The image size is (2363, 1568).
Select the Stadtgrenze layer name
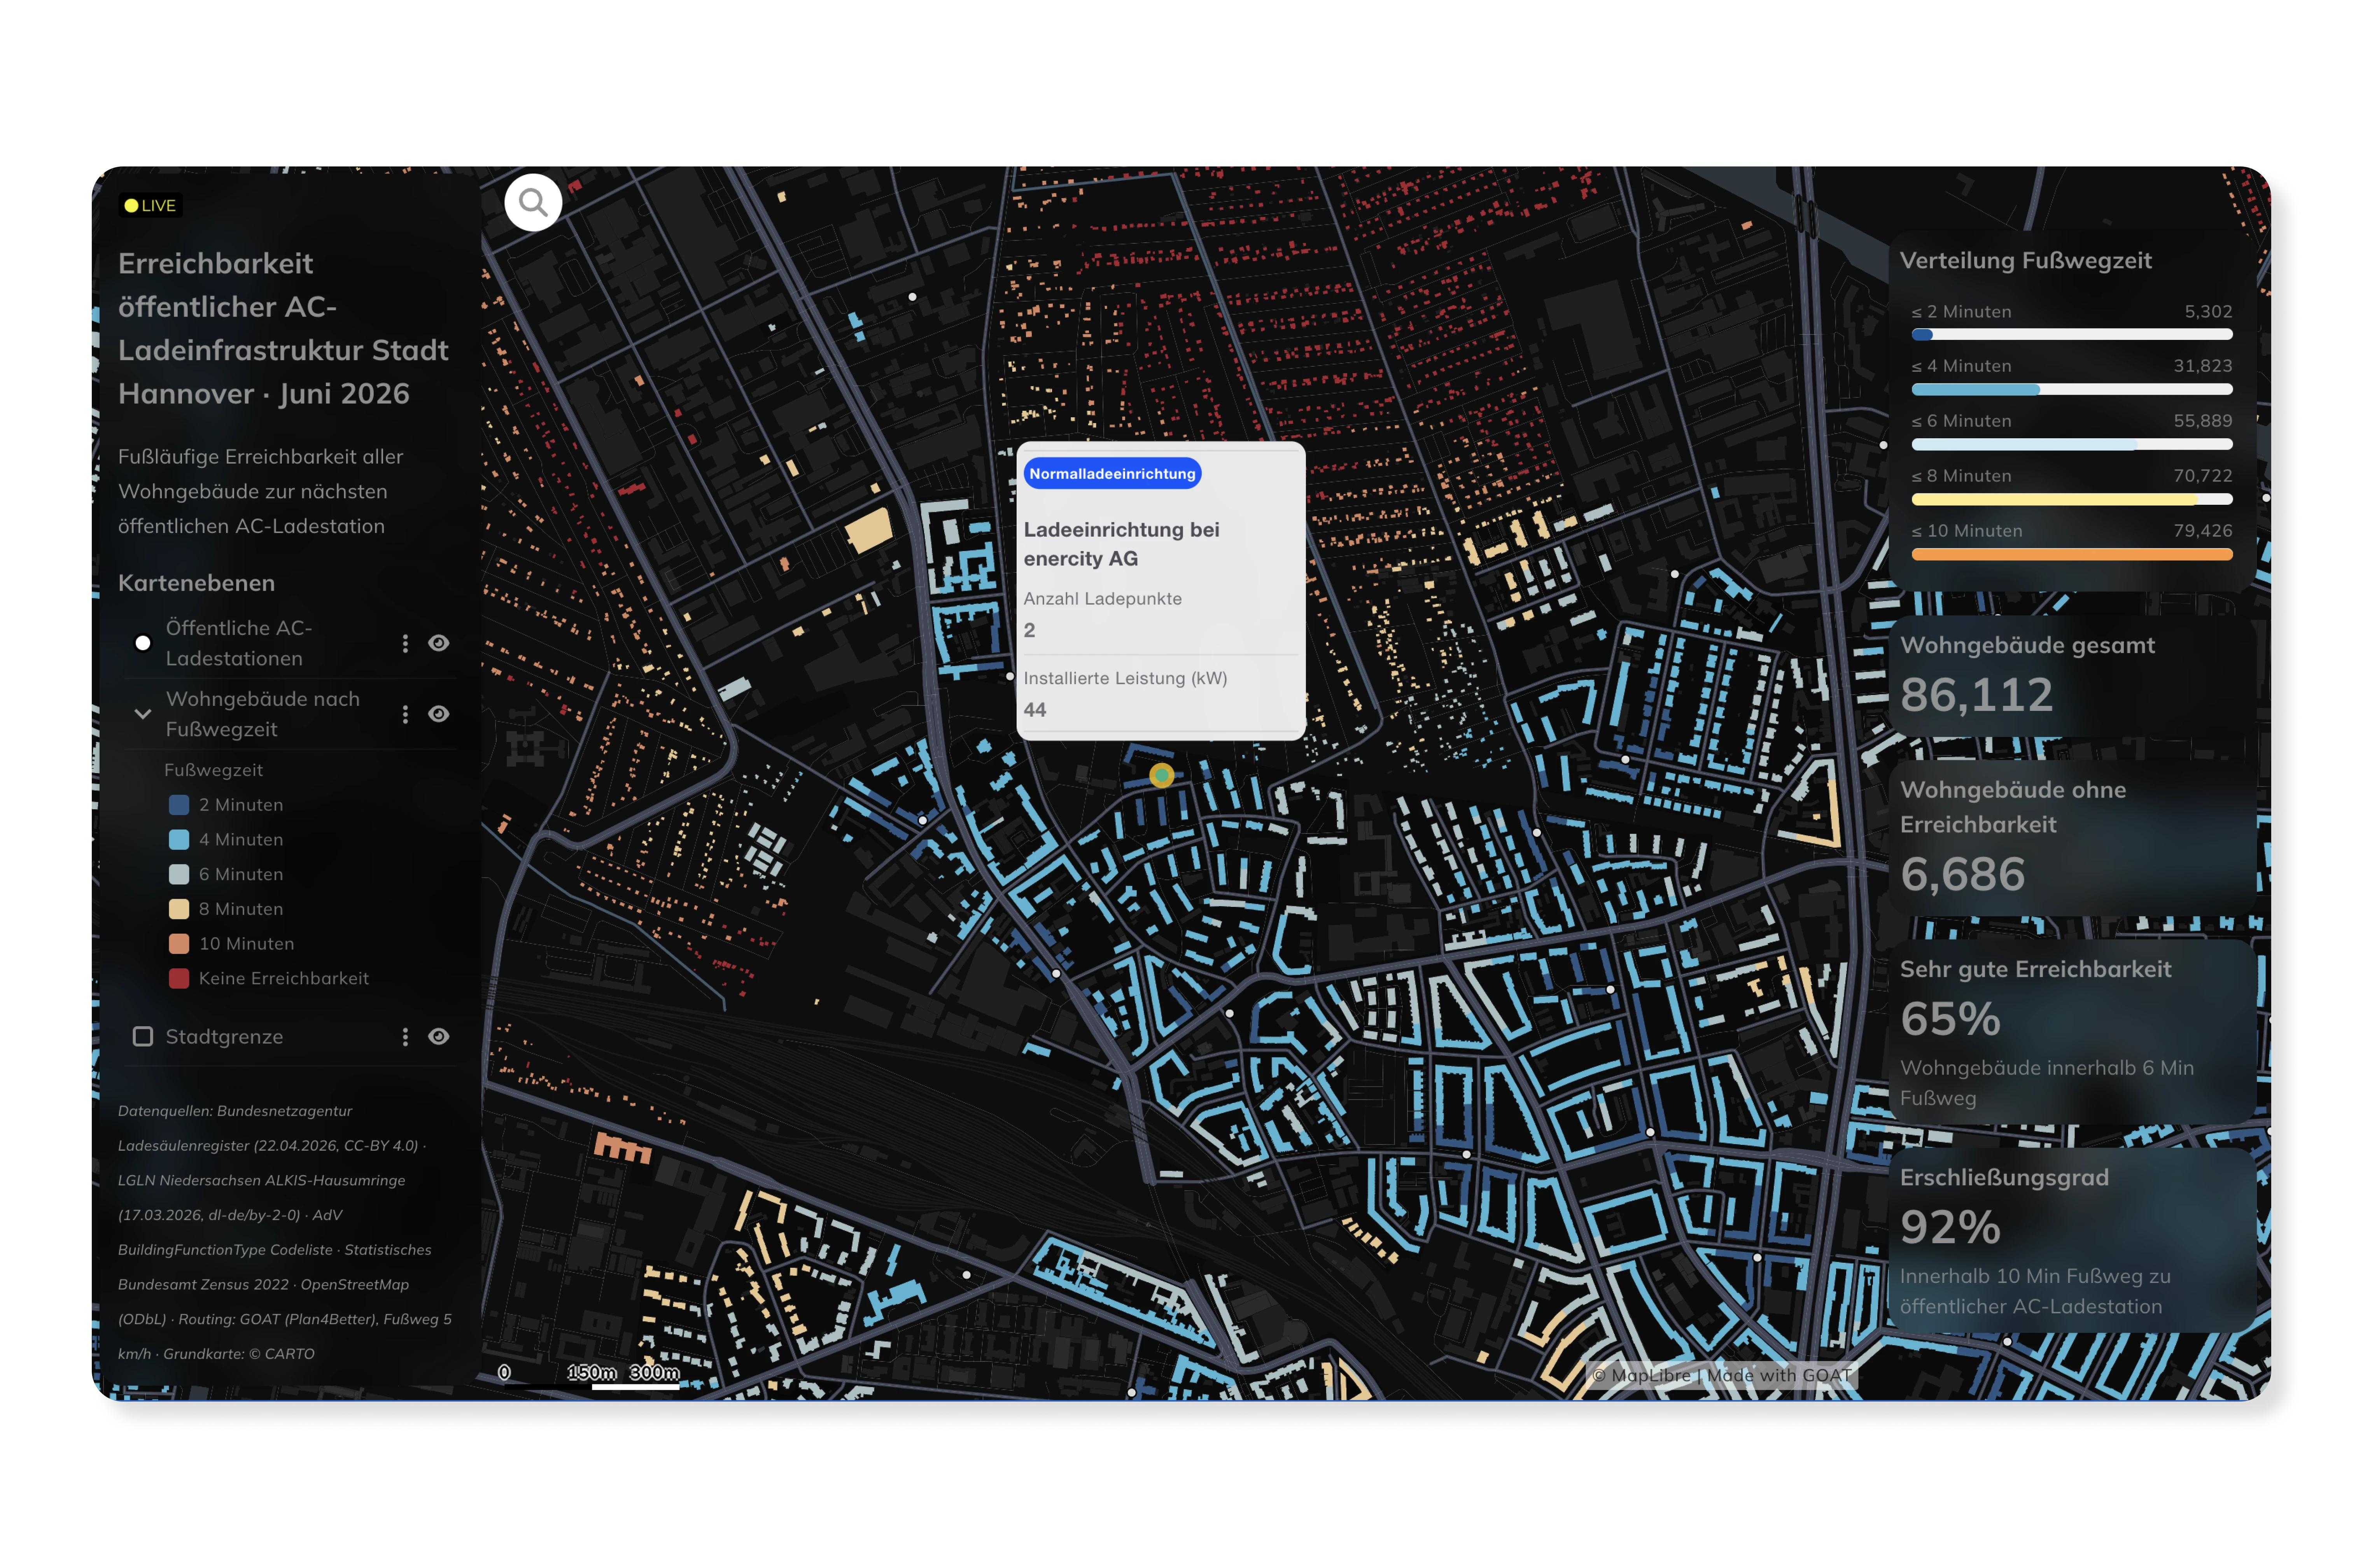point(224,1037)
